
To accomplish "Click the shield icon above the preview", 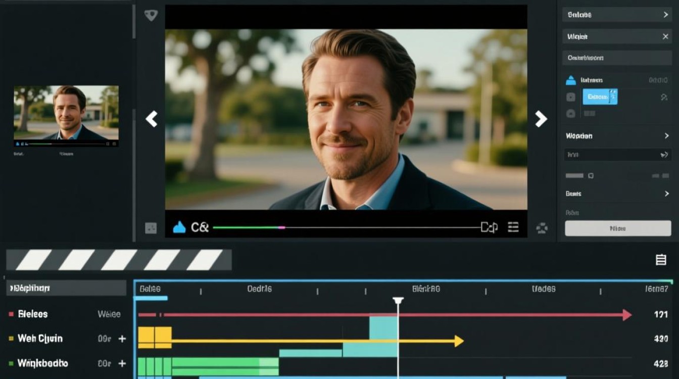I will click(151, 15).
